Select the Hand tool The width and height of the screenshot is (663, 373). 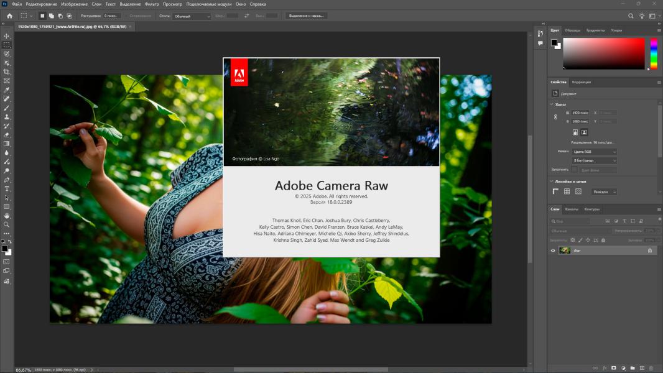point(7,216)
